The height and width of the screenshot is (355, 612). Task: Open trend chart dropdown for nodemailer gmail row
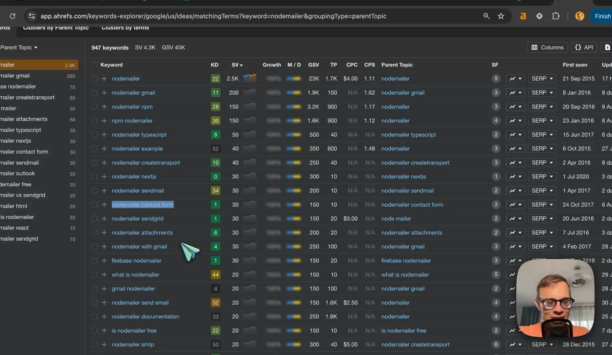click(x=515, y=93)
